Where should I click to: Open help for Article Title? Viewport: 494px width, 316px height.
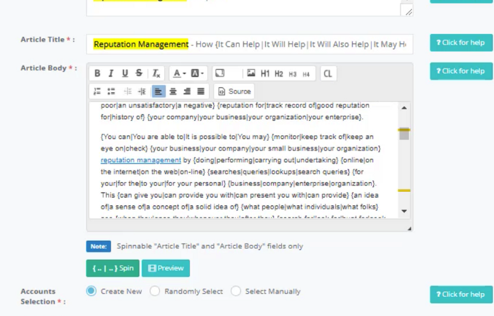[x=461, y=43]
